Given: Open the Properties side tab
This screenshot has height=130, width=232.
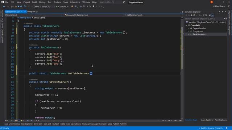Looking at the screenshot, I should pos(229,31).
